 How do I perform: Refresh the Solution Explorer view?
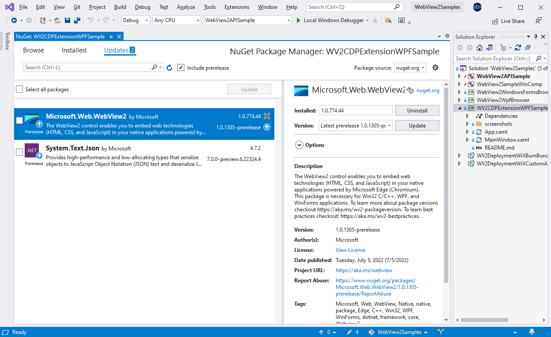pos(518,48)
